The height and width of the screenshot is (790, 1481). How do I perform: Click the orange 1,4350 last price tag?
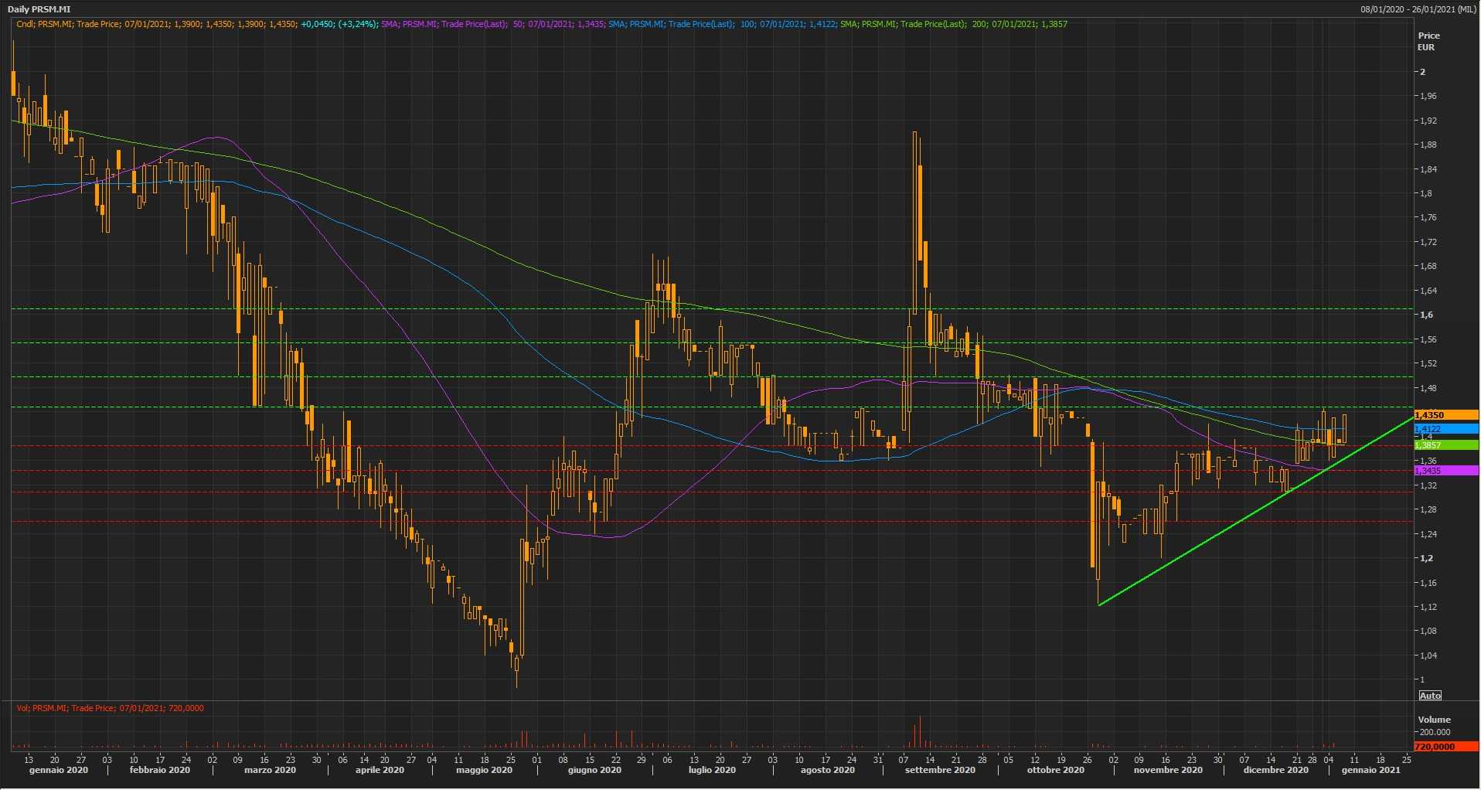click(1444, 415)
